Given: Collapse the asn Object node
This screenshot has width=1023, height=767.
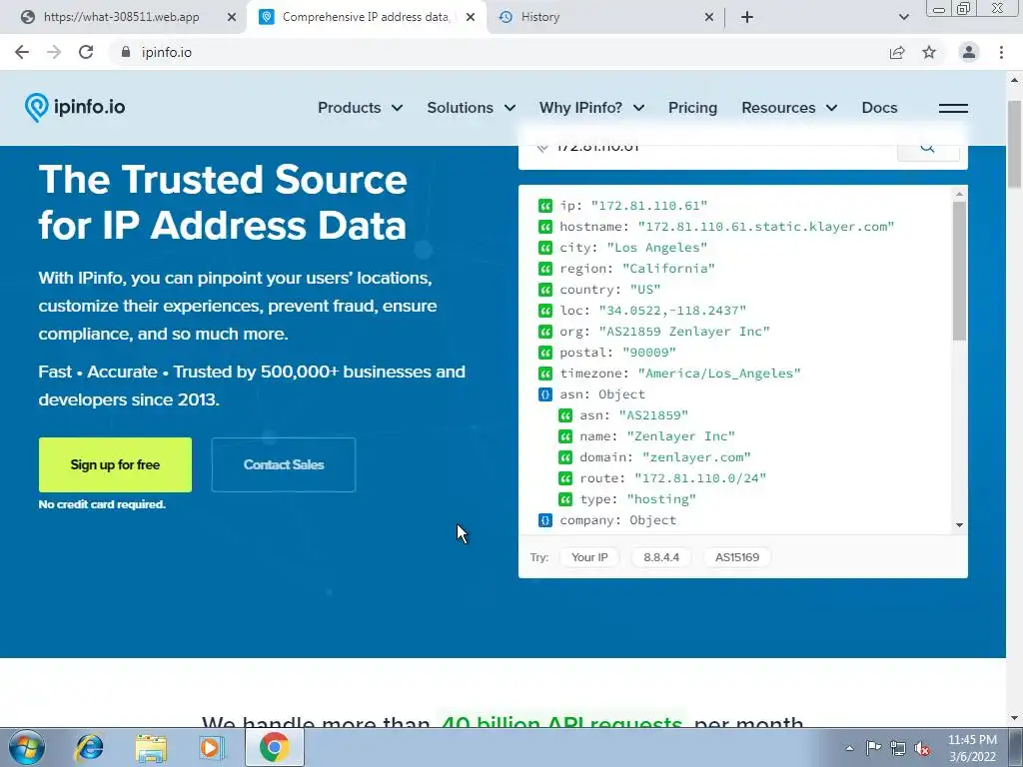Looking at the screenshot, I should coord(545,394).
